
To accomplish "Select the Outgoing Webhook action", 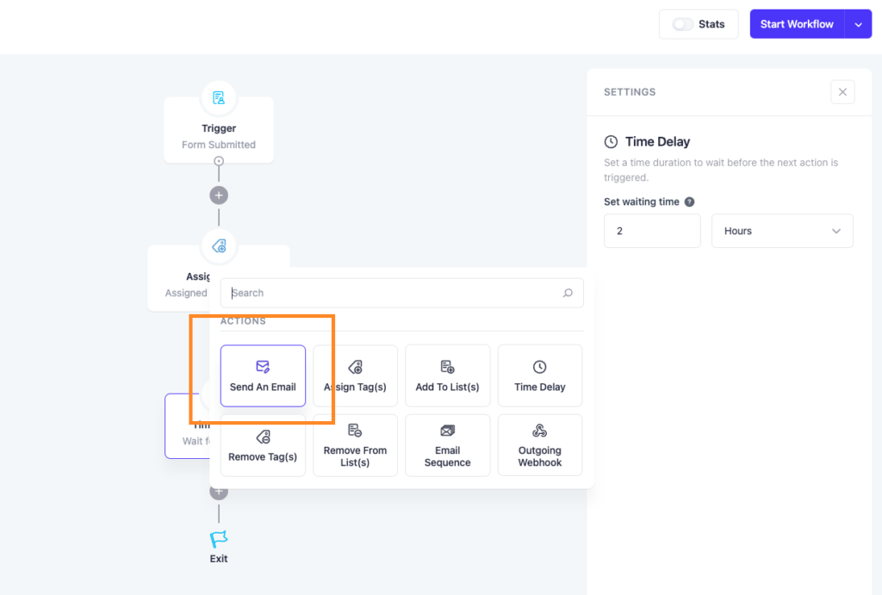I will (539, 445).
